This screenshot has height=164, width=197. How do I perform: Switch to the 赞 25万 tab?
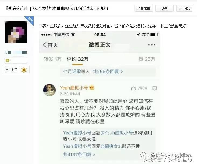click(x=147, y=59)
